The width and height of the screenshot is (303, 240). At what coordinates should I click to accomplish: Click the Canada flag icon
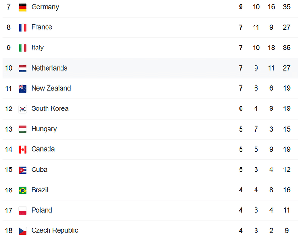click(23, 150)
